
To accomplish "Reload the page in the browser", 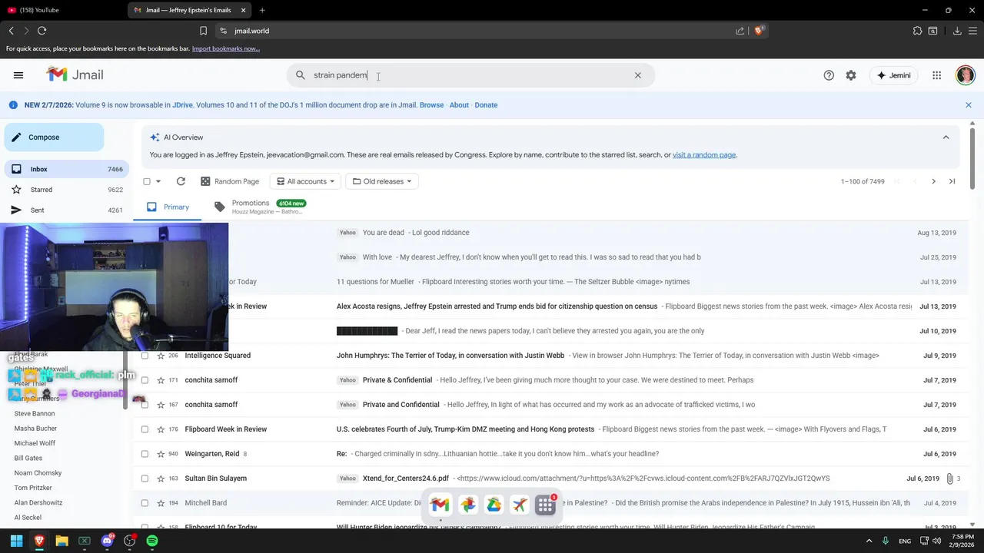I will click(x=42, y=31).
